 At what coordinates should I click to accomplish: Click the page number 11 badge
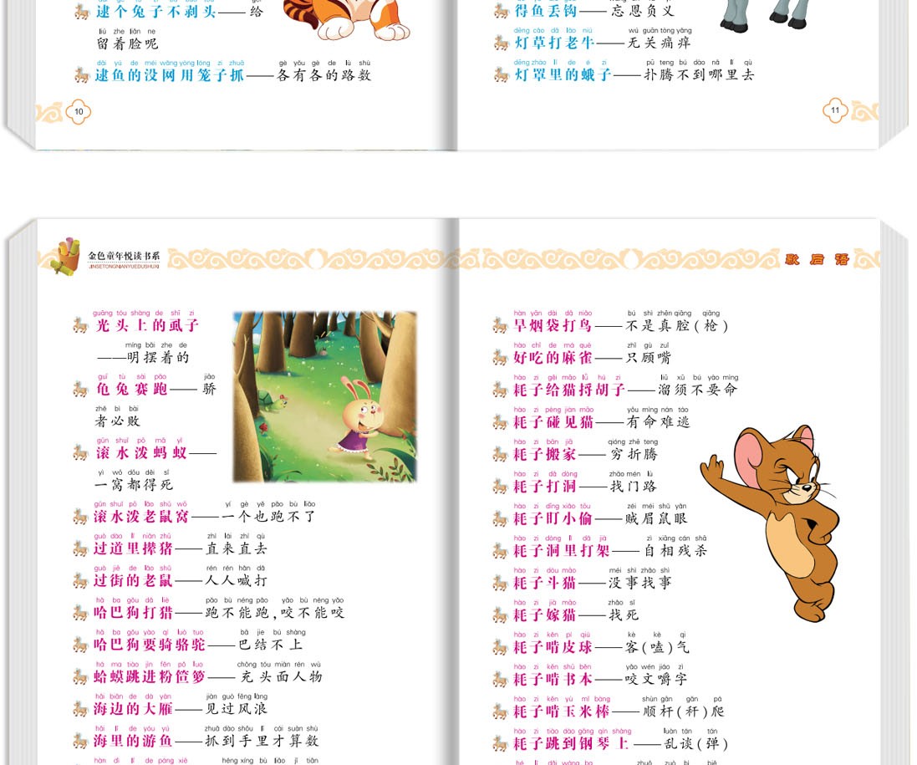click(835, 110)
